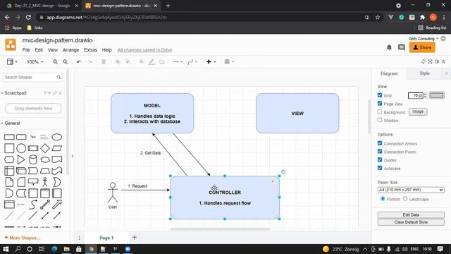Click the draw.io logo icon
The width and height of the screenshot is (451, 254).
point(11,45)
